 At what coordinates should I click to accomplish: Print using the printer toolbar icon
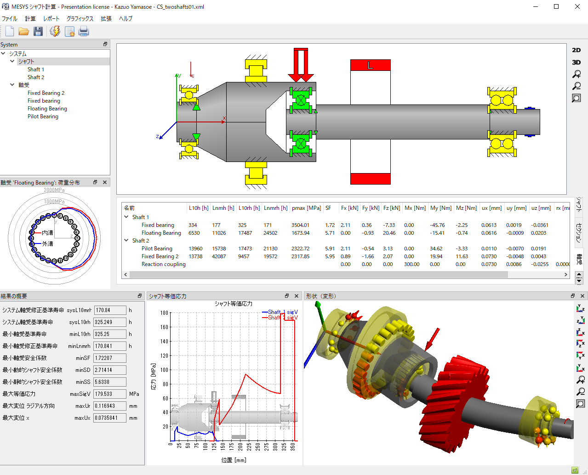pos(83,31)
